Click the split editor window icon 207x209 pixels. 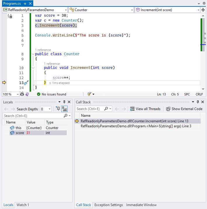tap(203, 10)
